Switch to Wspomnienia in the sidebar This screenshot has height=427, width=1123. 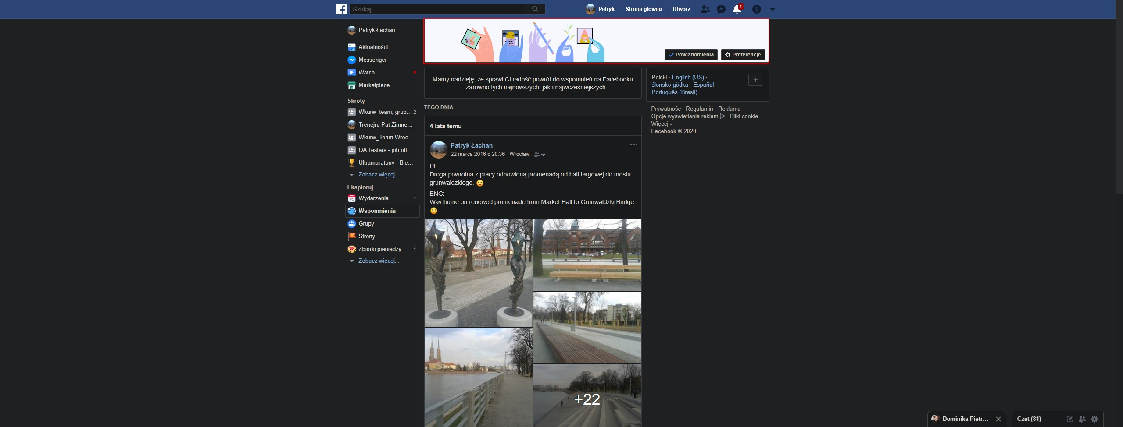377,211
